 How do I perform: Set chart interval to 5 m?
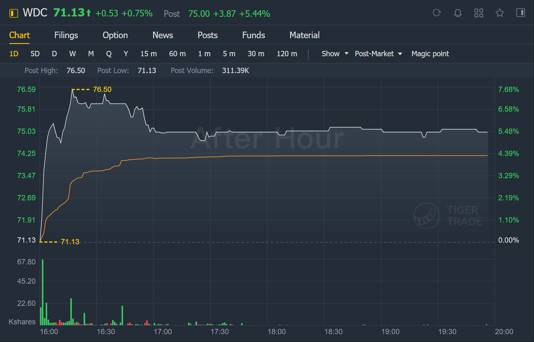point(229,54)
